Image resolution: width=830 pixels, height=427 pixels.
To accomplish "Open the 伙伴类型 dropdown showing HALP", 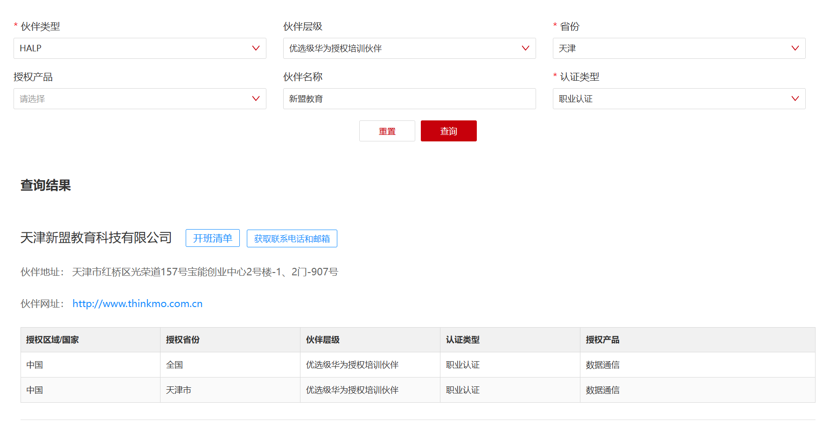I will pyautogui.click(x=139, y=48).
